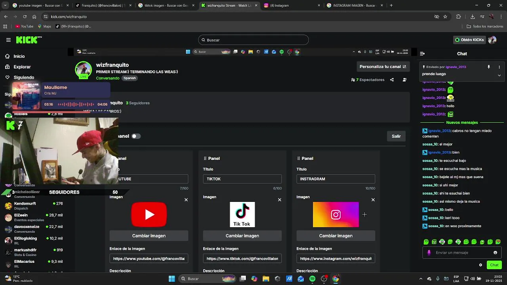Remove the Instagram panel image
This screenshot has height=285, width=507.
click(373, 200)
